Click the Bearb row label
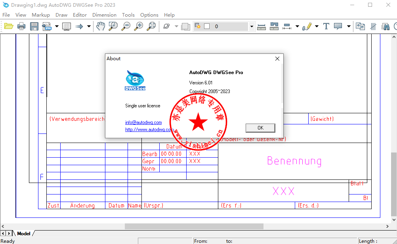Image resolution: width=397 pixels, height=244 pixels. pyautogui.click(x=150, y=154)
